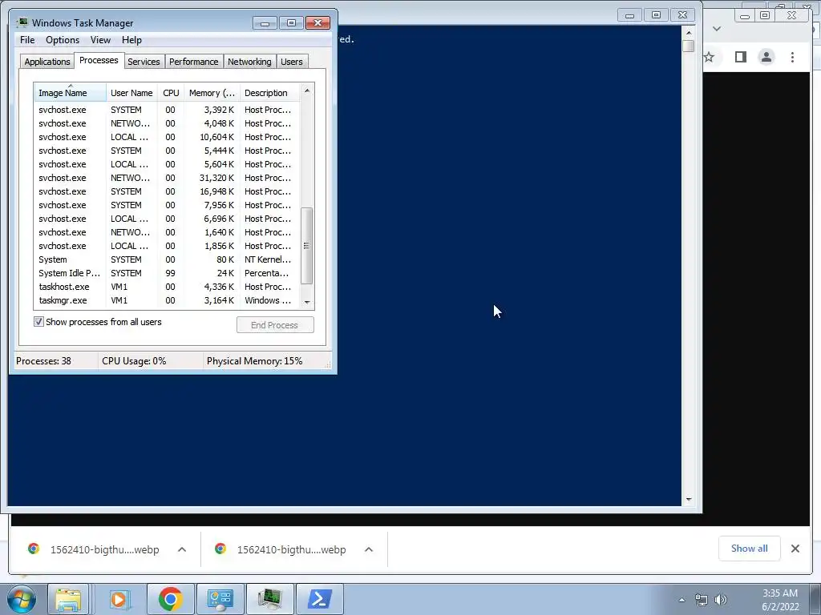821x615 pixels.
Task: Show hidden tray icons arrow
Action: click(681, 600)
